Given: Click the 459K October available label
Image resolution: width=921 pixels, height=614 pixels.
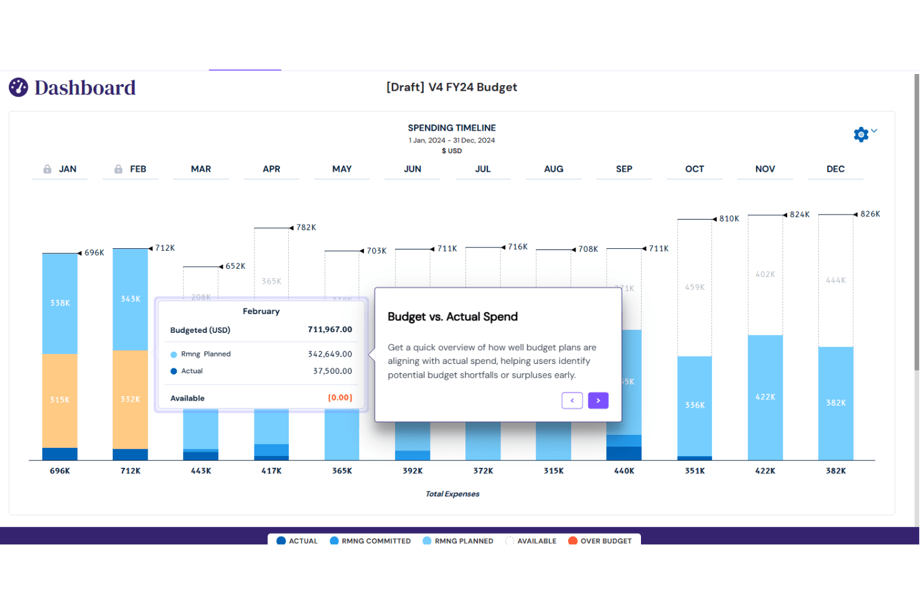Looking at the screenshot, I should pyautogui.click(x=694, y=287).
